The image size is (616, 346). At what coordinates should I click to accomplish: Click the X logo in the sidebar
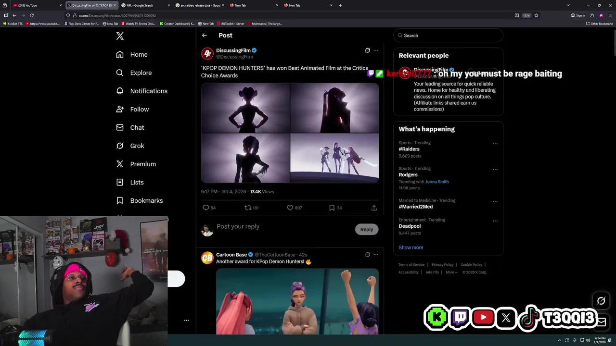120,36
